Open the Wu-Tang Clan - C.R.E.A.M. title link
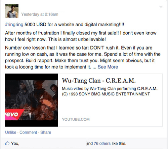The image size is (168, 149). click(x=99, y=81)
